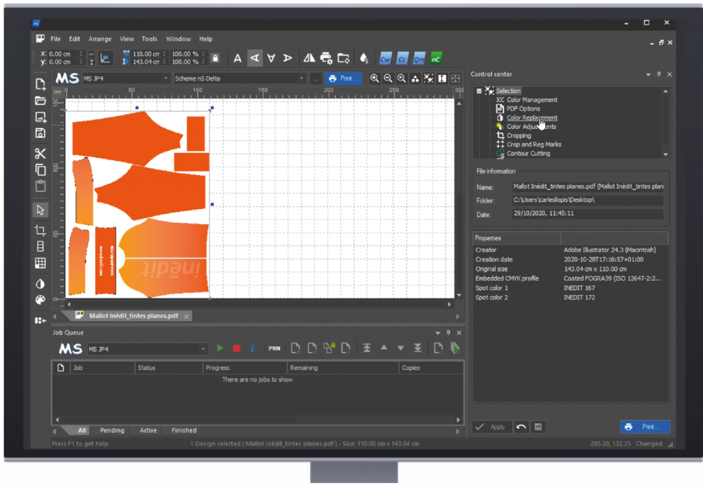Click the canvas horizontal scrollbar
This screenshot has height=485, width=703.
tap(259, 305)
